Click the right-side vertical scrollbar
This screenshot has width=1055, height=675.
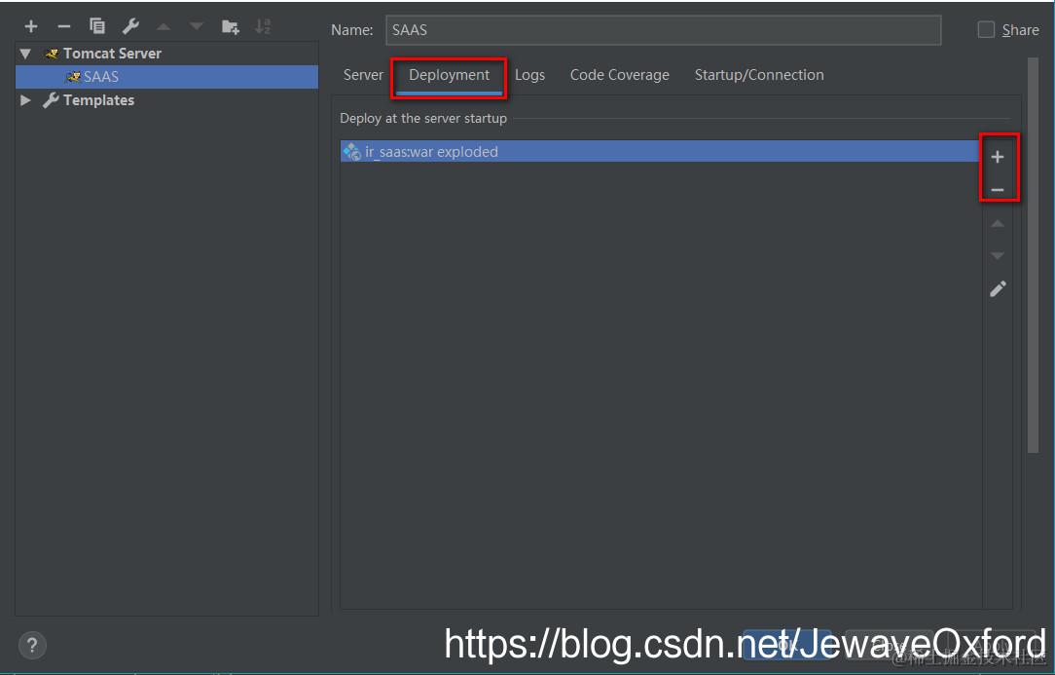(1033, 254)
